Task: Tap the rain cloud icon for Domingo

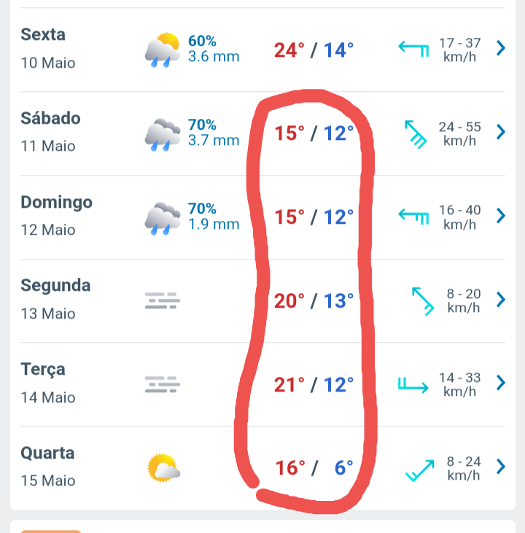Action: click(163, 219)
